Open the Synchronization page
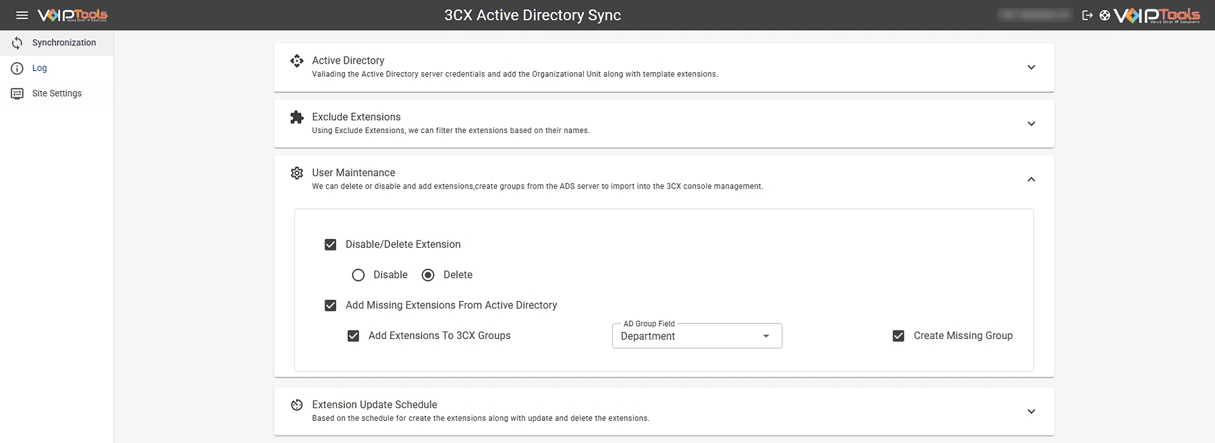Viewport: 1215px width, 443px height. [x=57, y=43]
